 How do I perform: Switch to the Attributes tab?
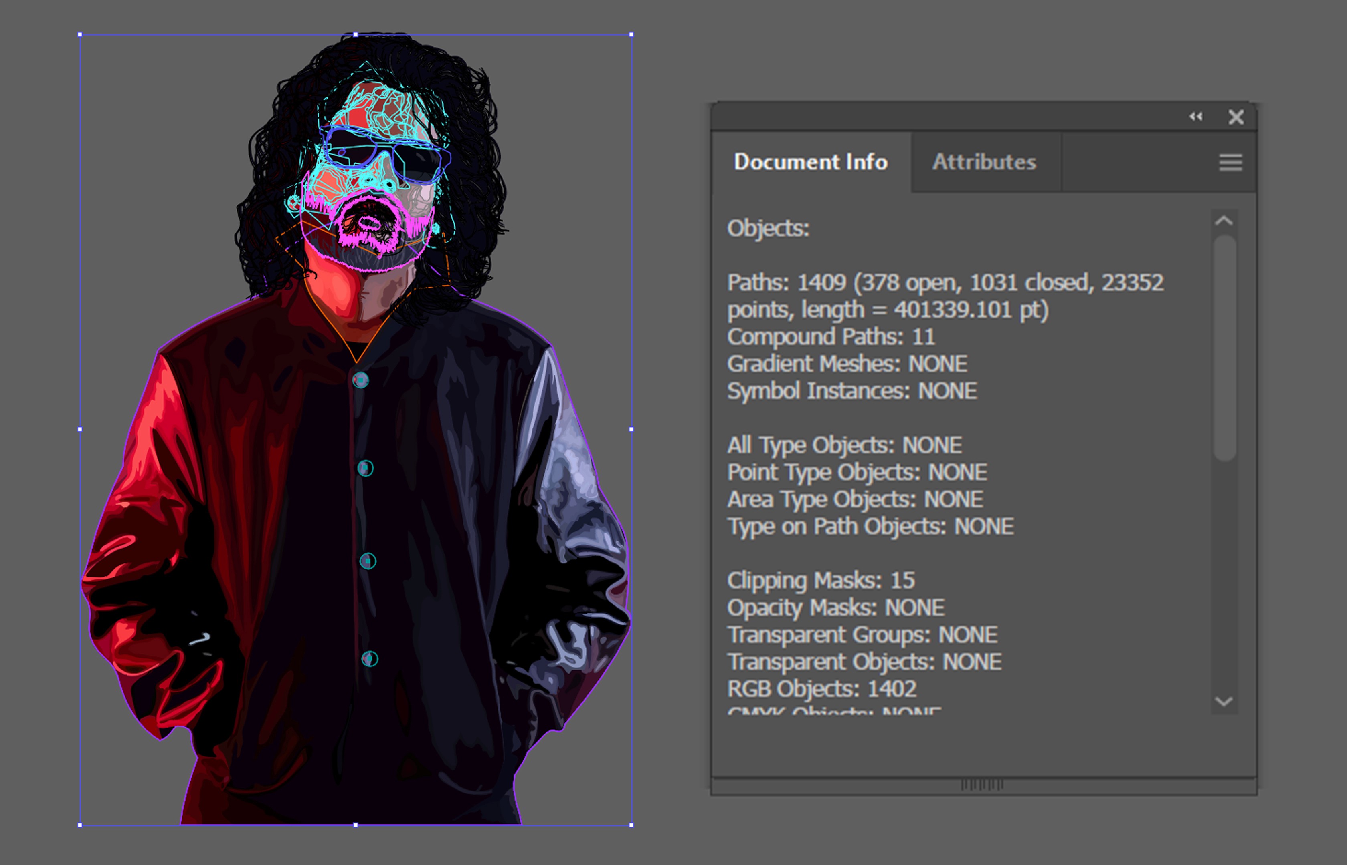(984, 162)
